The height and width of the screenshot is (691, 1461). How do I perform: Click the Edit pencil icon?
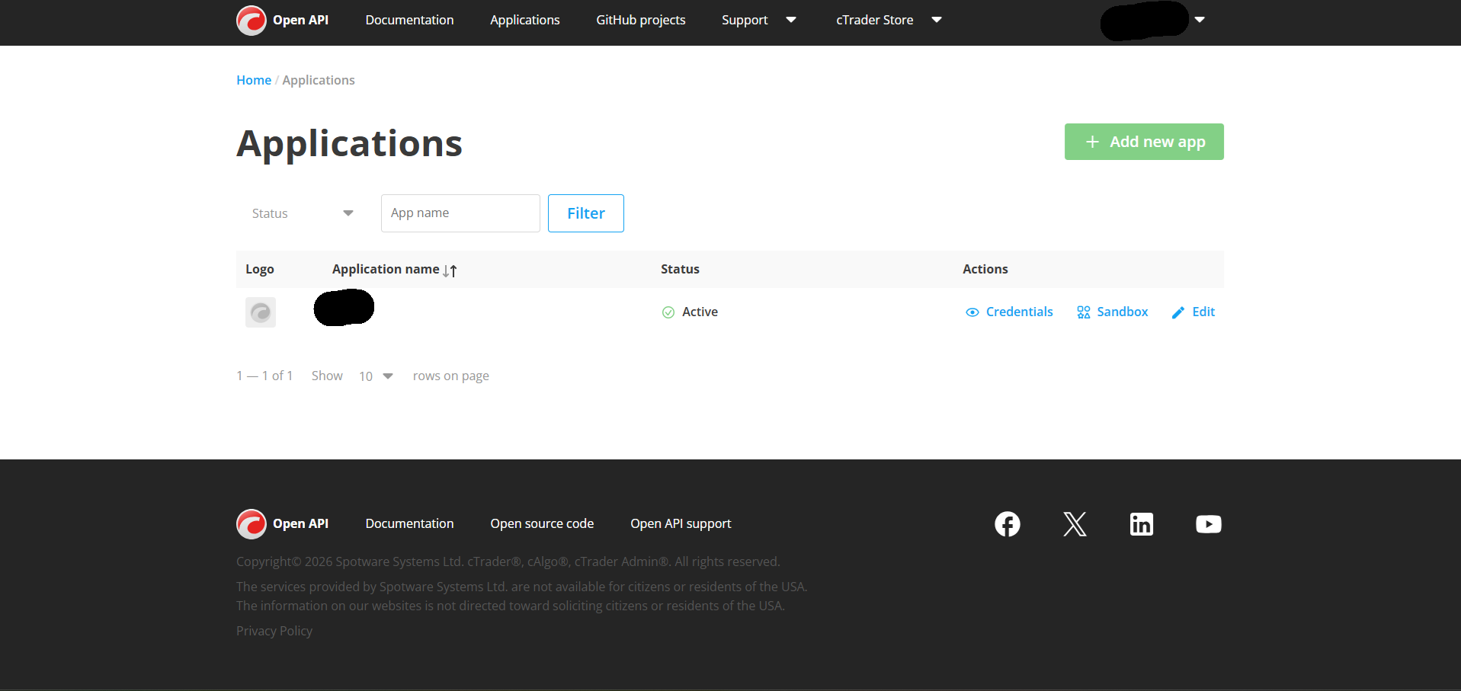point(1177,312)
